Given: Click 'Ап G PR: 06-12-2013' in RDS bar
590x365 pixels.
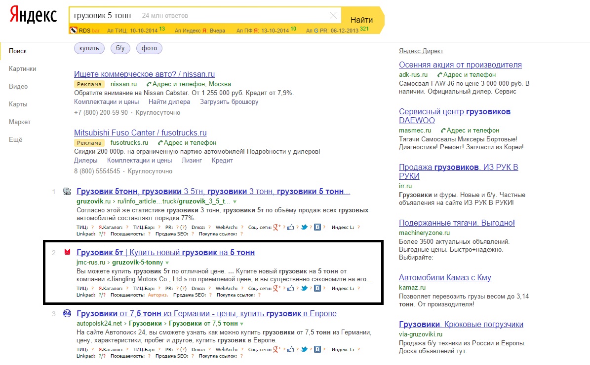Looking at the screenshot, I should pyautogui.click(x=332, y=31).
